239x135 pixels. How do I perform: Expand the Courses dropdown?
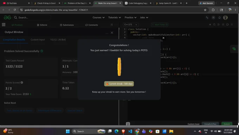(x=98, y=18)
